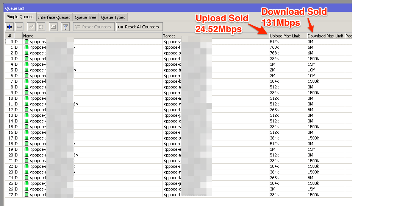Open the Queue Types tab
Viewport: 394px width, 206px height.
pos(113,17)
